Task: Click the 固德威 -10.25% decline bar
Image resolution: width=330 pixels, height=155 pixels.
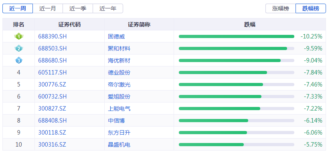Action: 237,36
